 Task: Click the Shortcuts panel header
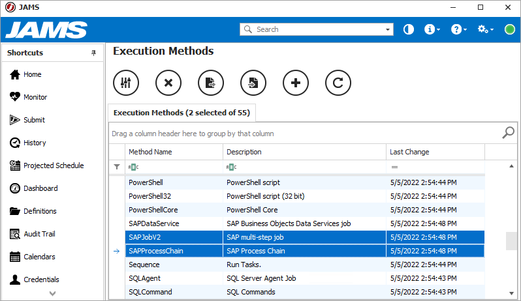coord(52,53)
